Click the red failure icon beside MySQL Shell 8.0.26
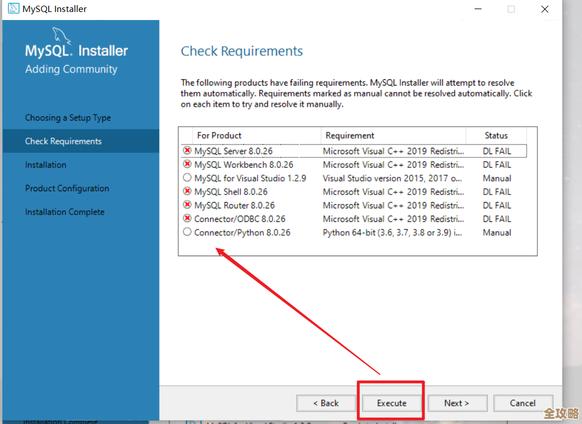Image resolution: width=582 pixels, height=424 pixels. pyautogui.click(x=187, y=191)
